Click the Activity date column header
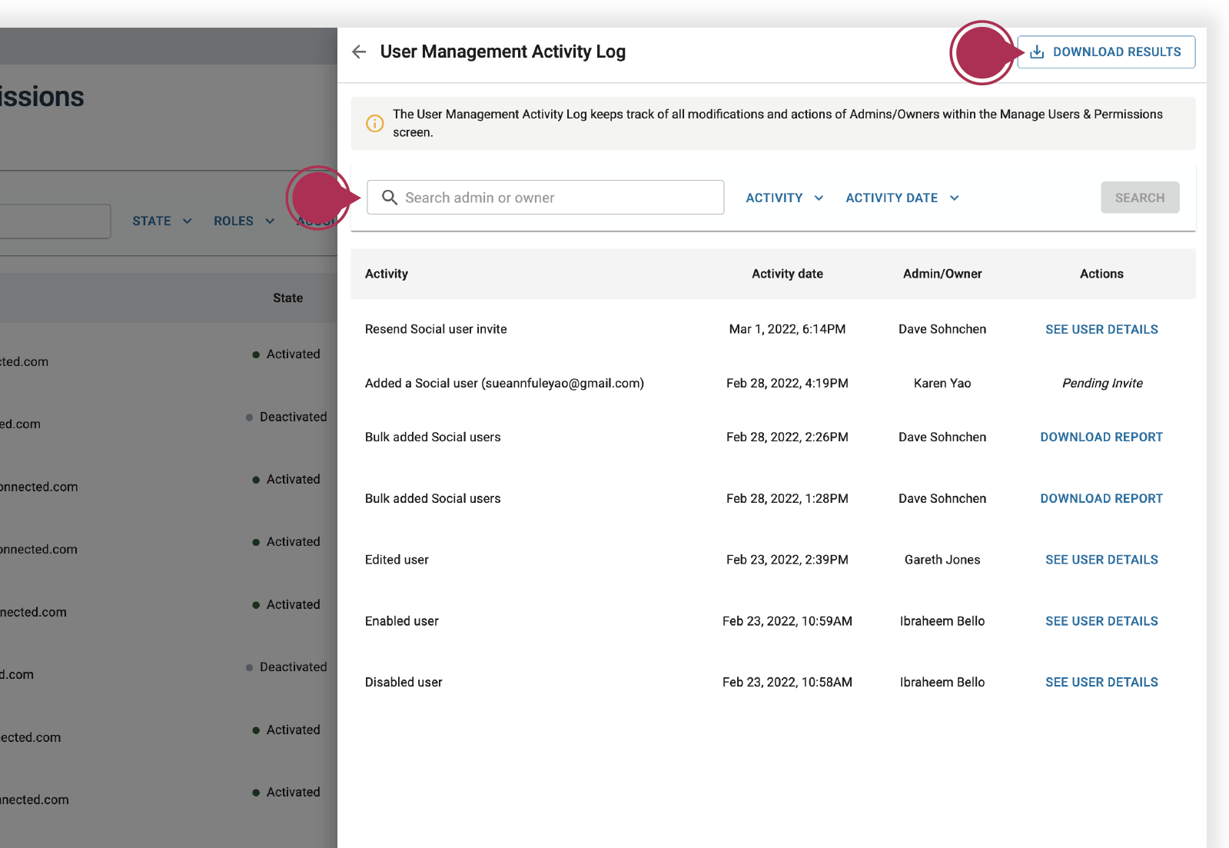This screenshot has width=1229, height=848. [787, 274]
